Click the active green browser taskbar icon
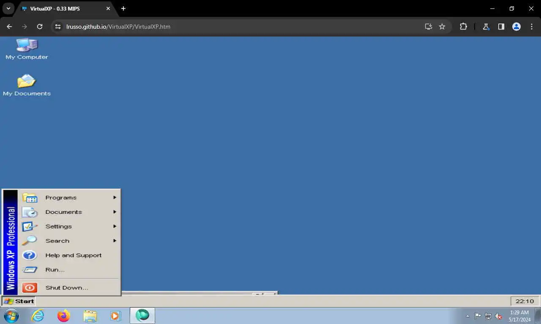 pyautogui.click(x=142, y=316)
